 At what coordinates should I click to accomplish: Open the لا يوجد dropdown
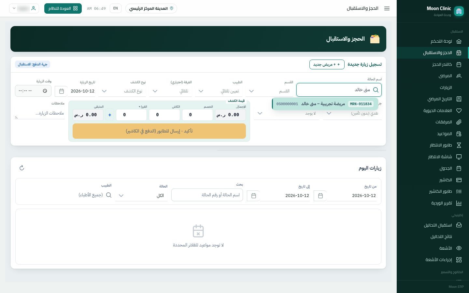[287, 113]
